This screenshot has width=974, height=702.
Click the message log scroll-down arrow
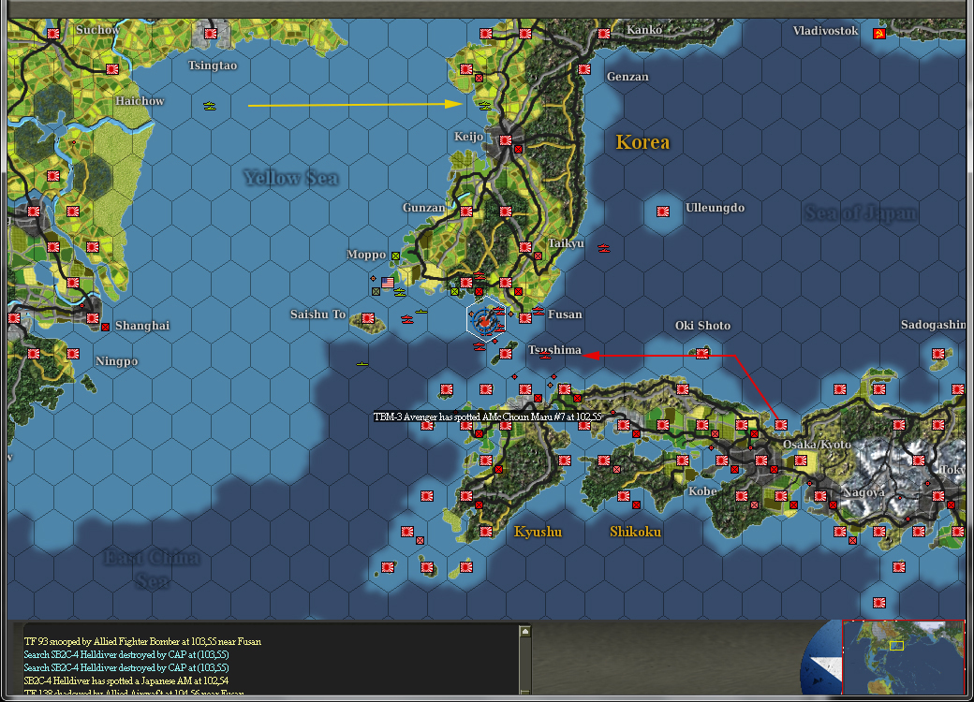point(524,692)
